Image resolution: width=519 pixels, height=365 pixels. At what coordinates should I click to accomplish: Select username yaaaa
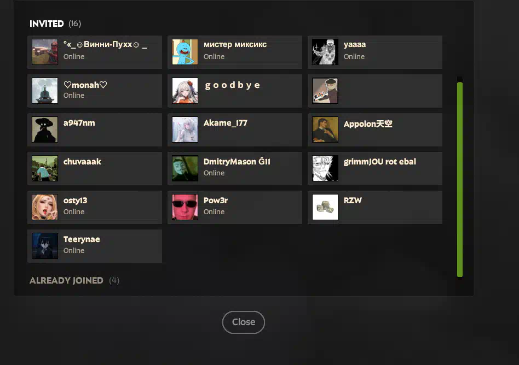(355, 45)
